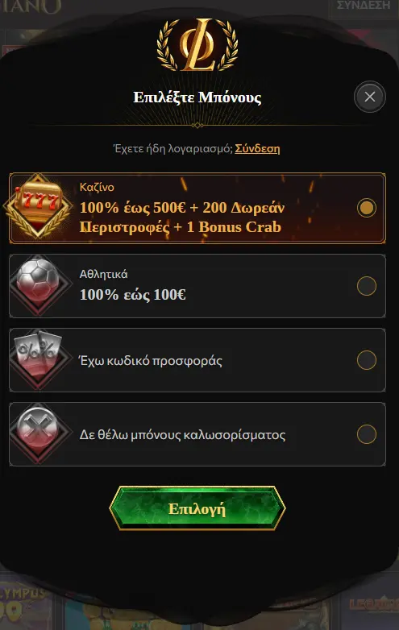This screenshot has height=630, width=399.
Task: Click the crossed-out X no-bonus icon
Action: 38,433
